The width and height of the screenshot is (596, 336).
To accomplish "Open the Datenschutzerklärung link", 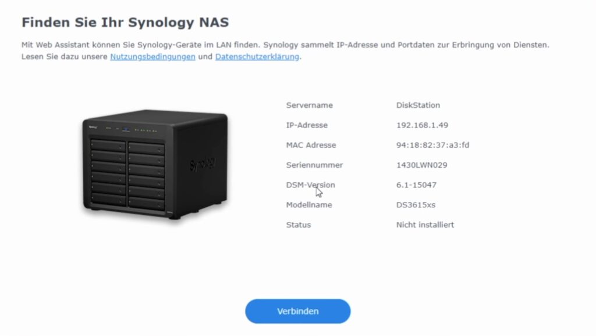I will pos(257,56).
